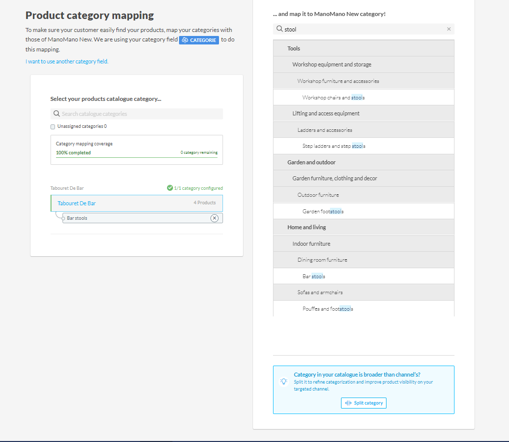Toggle the Unassigned categories checkbox
509x442 pixels.
(53, 127)
